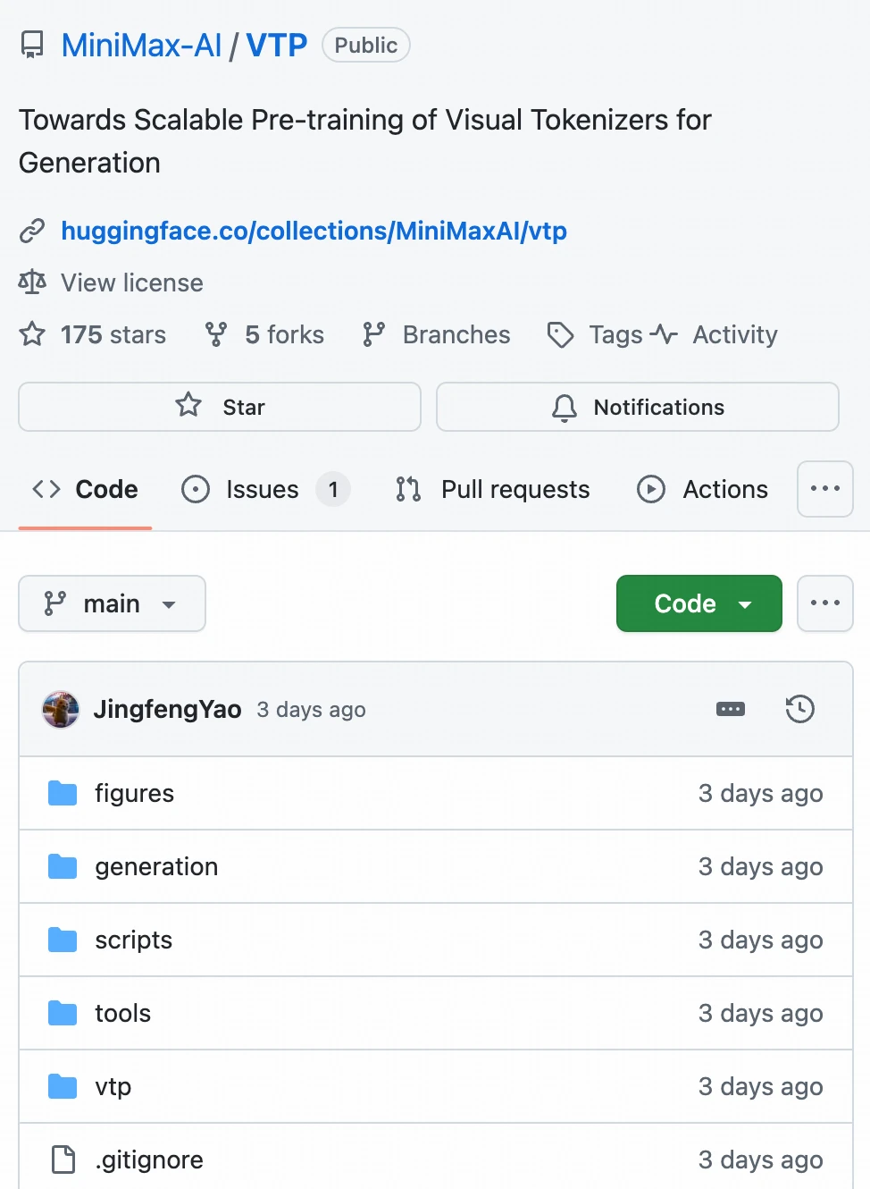Click the 3 days ago timestamp in figures row

tap(761, 794)
